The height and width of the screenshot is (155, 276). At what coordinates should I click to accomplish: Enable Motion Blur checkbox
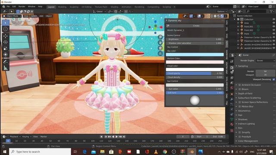(x=240, y=106)
